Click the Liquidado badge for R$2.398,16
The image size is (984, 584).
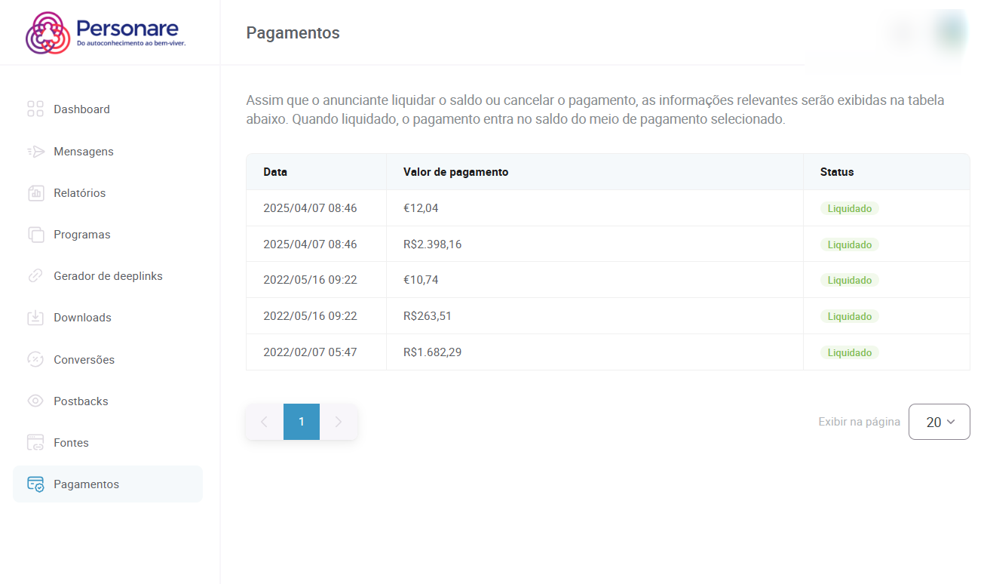(849, 244)
